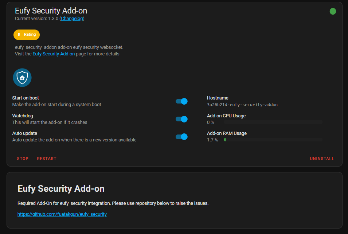Visit the Eufy Security Add-on page link
Screen dimensions: 348x234
(x=53, y=53)
